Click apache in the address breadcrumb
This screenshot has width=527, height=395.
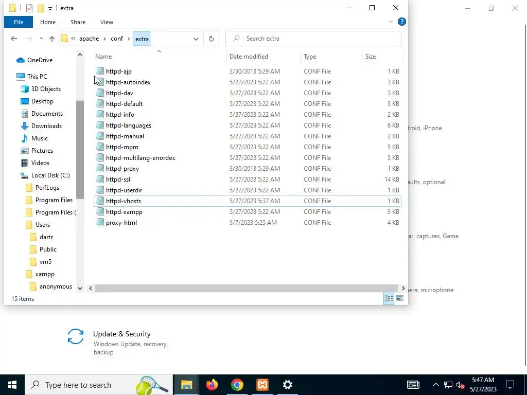coord(89,39)
